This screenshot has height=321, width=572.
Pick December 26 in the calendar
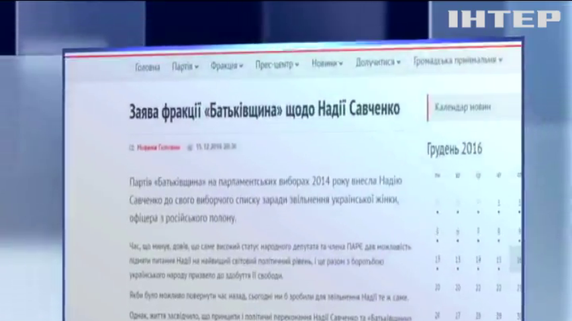point(437,315)
